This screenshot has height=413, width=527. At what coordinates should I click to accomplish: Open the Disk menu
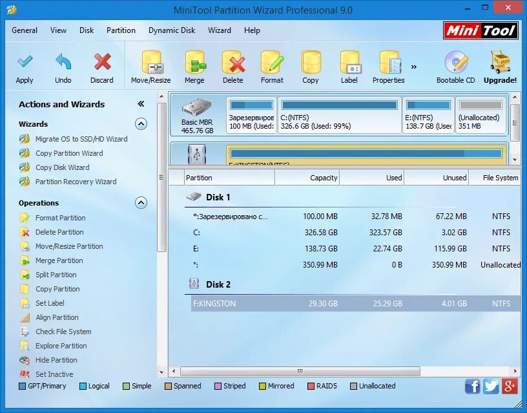tap(87, 30)
